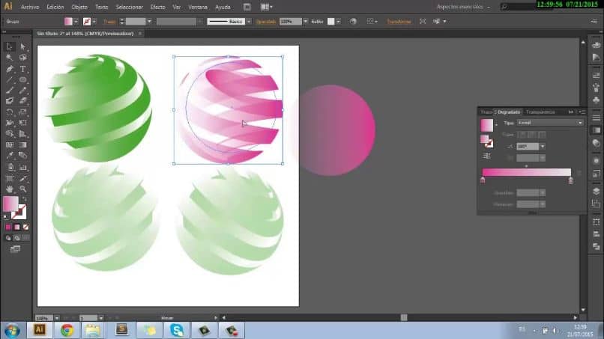Open the Efecto menu
The height and width of the screenshot is (339, 604).
157,7
